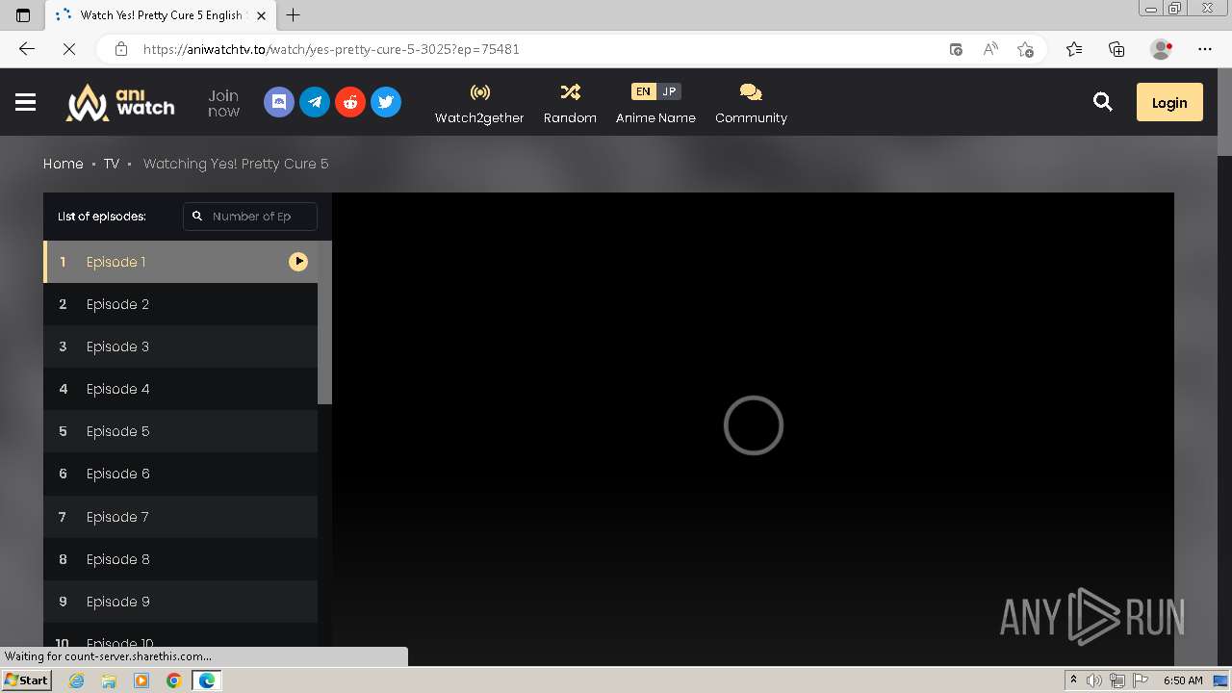1232x693 pixels.
Task: Launch Chrome from the taskbar
Action: coord(173,680)
